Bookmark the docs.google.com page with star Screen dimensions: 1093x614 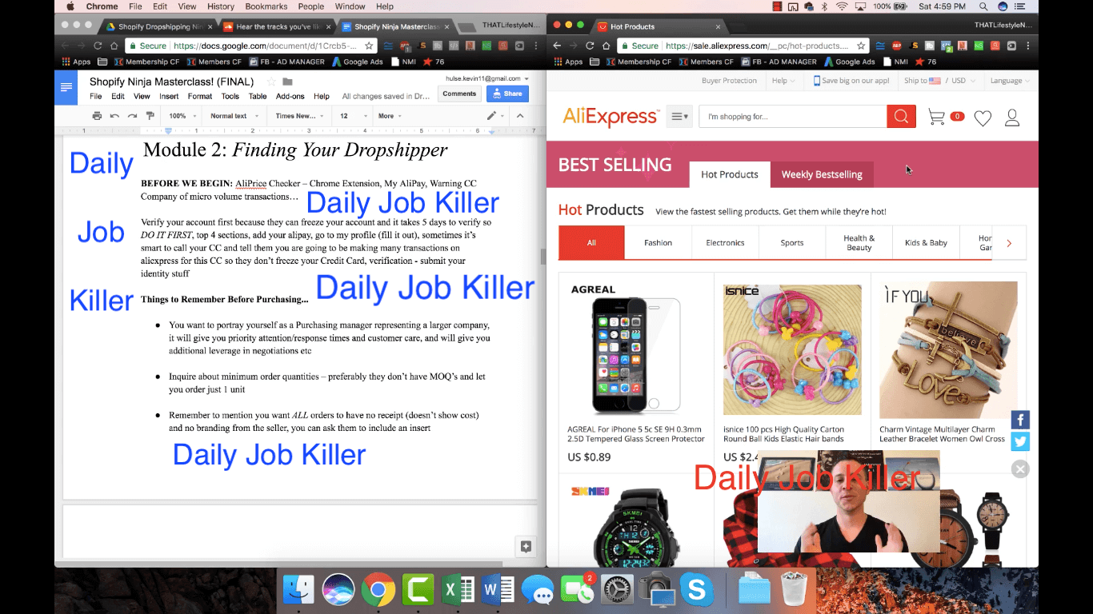(x=369, y=46)
